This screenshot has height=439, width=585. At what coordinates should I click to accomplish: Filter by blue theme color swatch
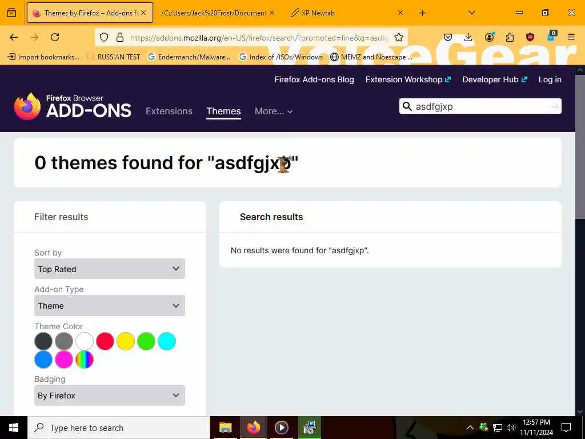point(43,360)
